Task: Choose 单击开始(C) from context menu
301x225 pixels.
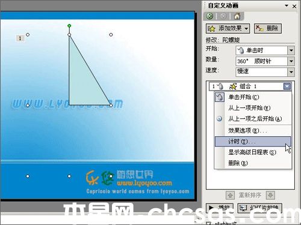Action: click(253, 97)
